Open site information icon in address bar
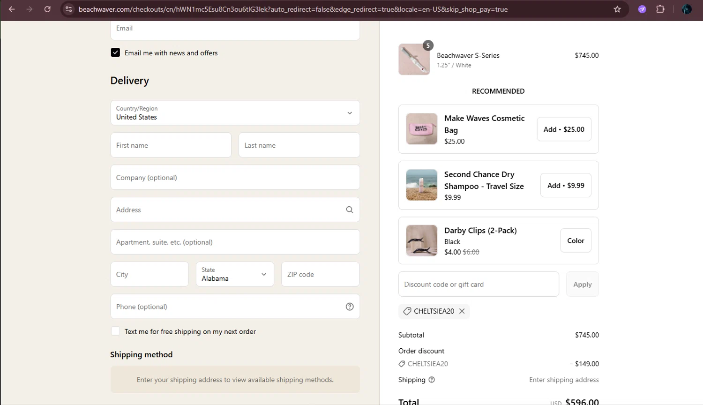The image size is (703, 405). tap(68, 9)
